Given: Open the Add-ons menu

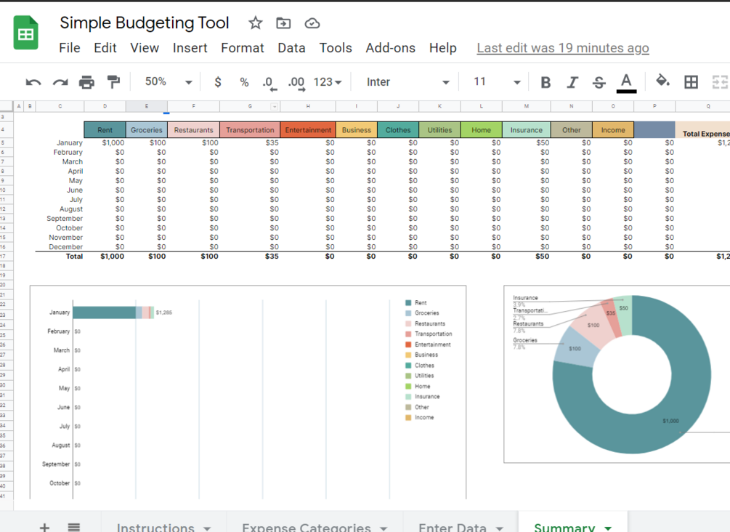Looking at the screenshot, I should 390,48.
